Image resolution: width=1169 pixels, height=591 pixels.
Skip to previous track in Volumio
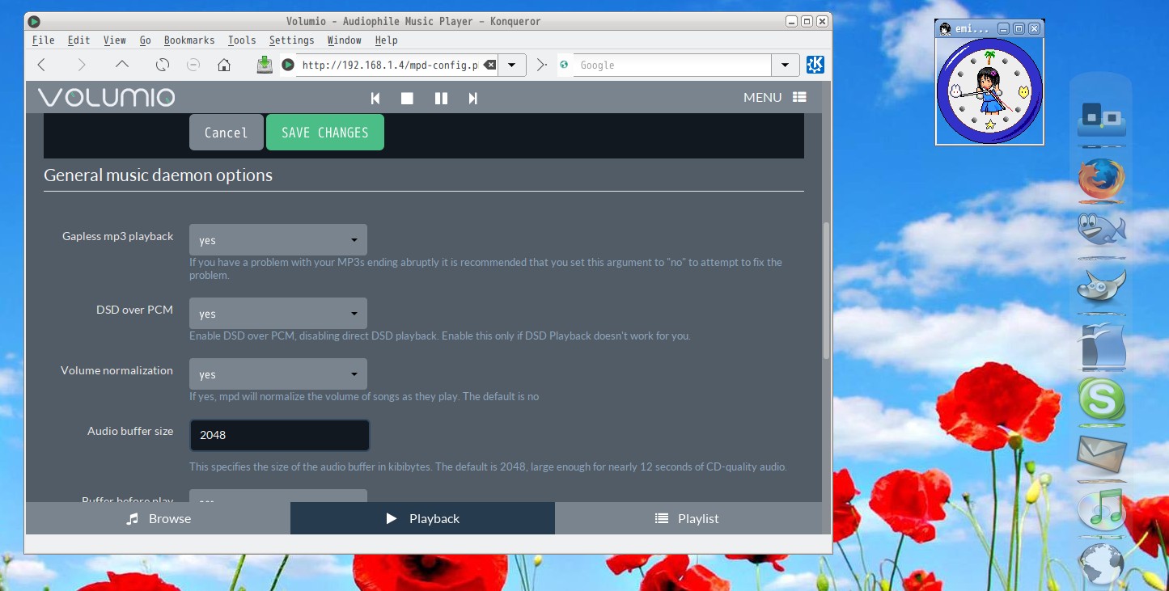[375, 98]
